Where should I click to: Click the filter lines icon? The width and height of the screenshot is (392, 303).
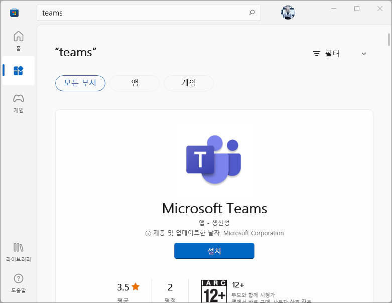pyautogui.click(x=317, y=54)
